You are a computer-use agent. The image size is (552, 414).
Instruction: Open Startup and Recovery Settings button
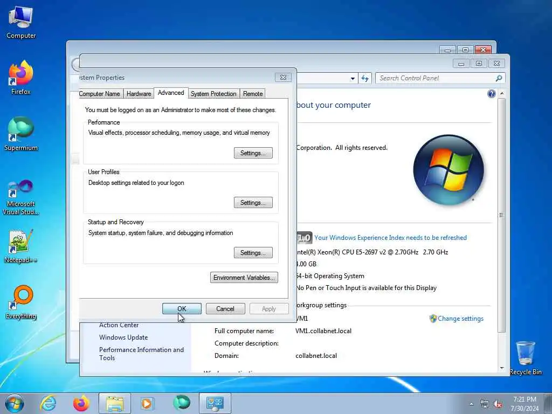point(253,252)
